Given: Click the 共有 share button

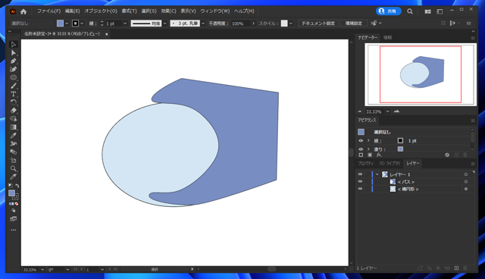Looking at the screenshot, I should click(389, 11).
